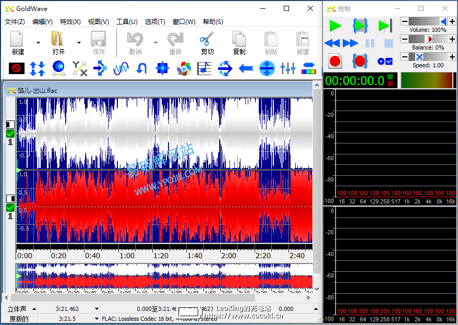Click the blue rewind button
This screenshot has height=325, width=458.
[332, 43]
